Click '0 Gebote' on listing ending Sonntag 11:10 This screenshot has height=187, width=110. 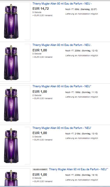[x=37, y=95]
